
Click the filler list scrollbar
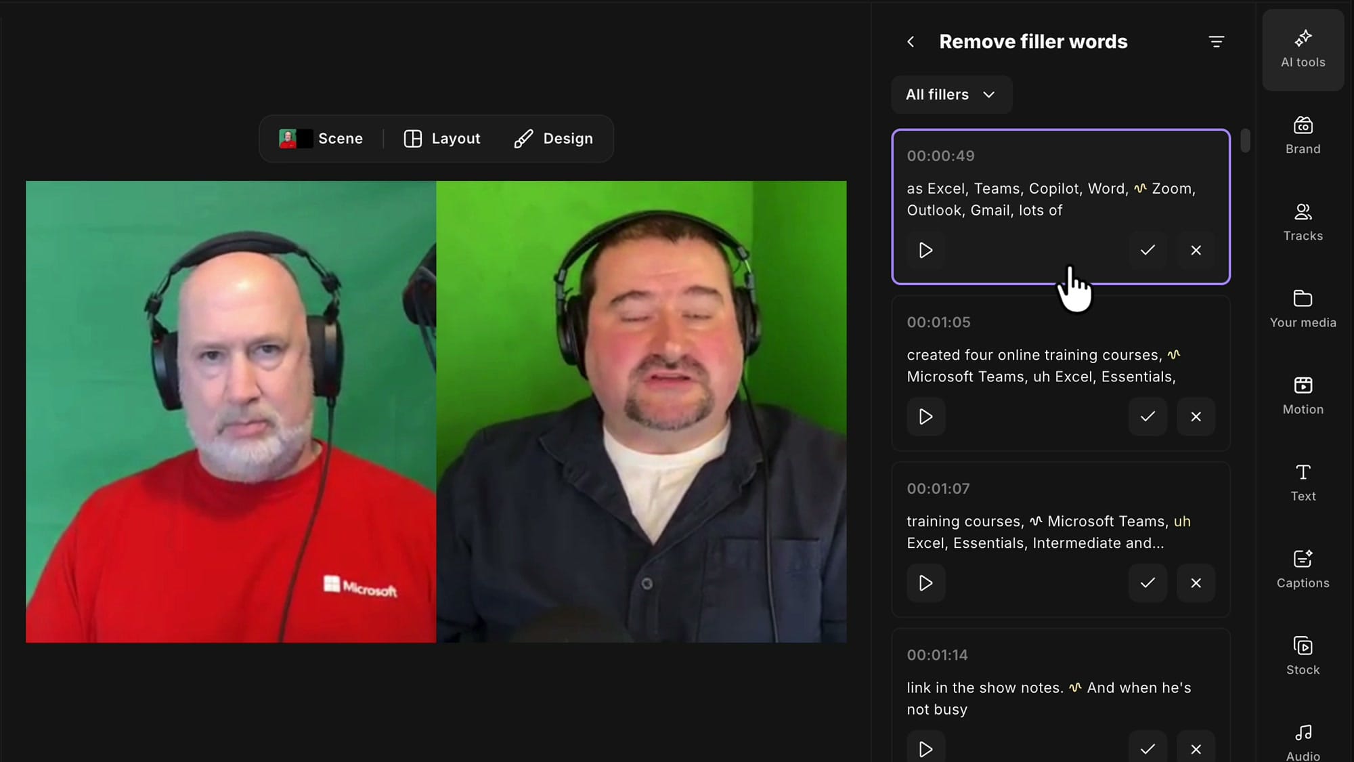[1245, 141]
